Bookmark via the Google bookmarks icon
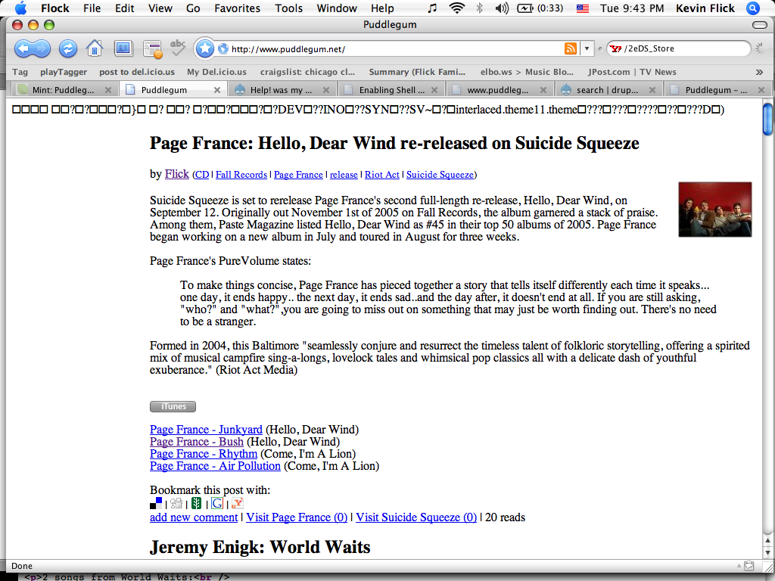775x581 pixels. pyautogui.click(x=217, y=503)
